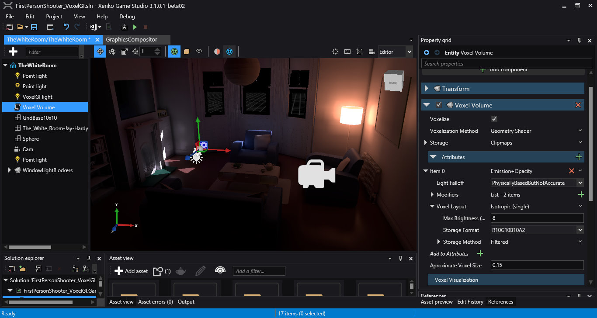Click the Undo icon on the toolbar
This screenshot has width=597, height=318.
coord(66,27)
